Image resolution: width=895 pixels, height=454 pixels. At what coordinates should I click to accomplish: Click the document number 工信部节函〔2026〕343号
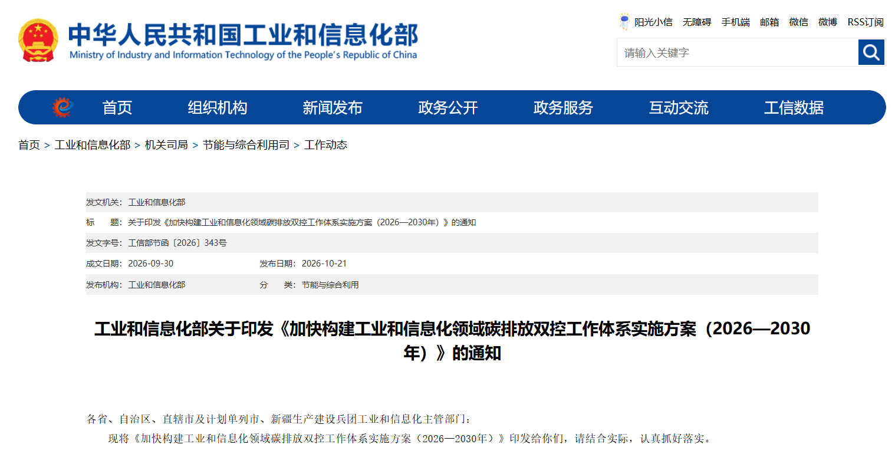click(x=177, y=243)
